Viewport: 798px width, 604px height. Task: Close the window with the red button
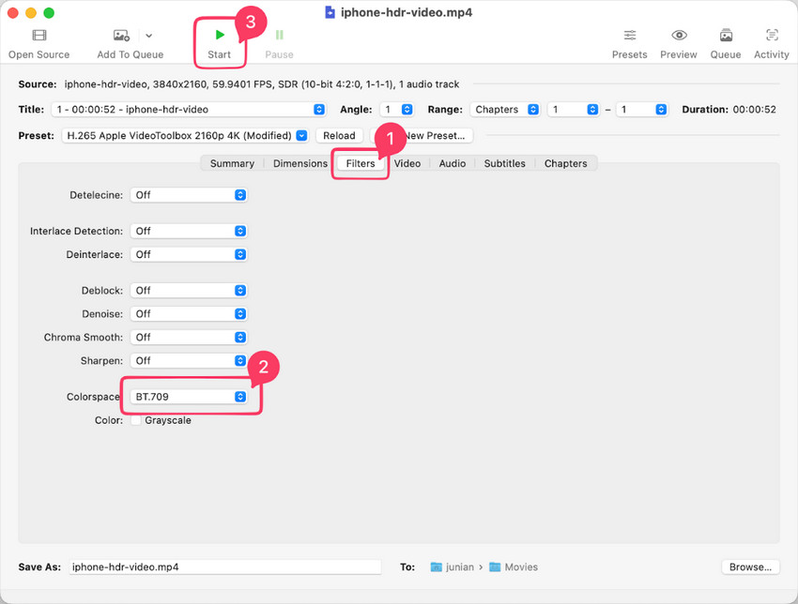(x=13, y=13)
